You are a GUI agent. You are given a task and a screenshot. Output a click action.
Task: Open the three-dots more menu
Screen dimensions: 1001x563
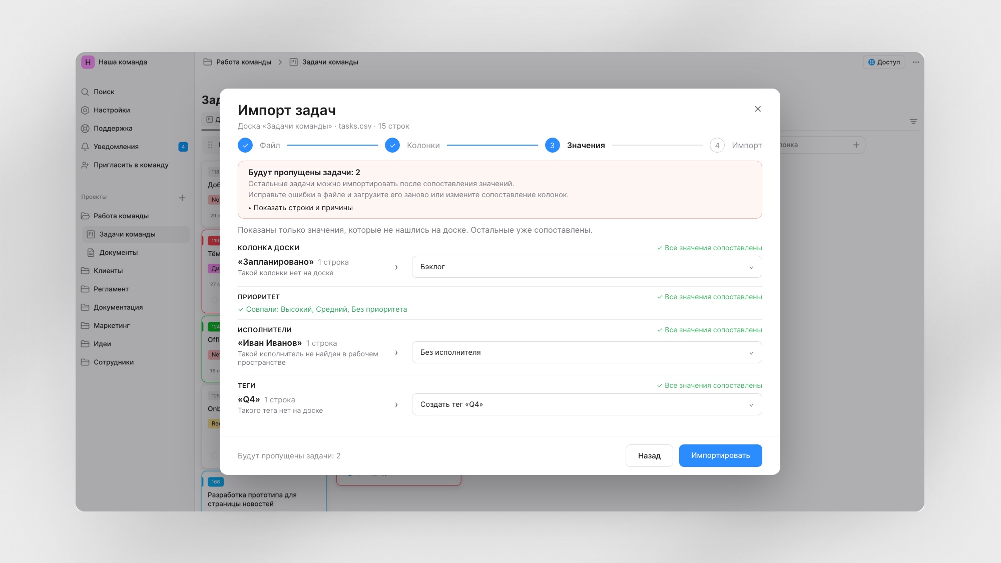915,62
